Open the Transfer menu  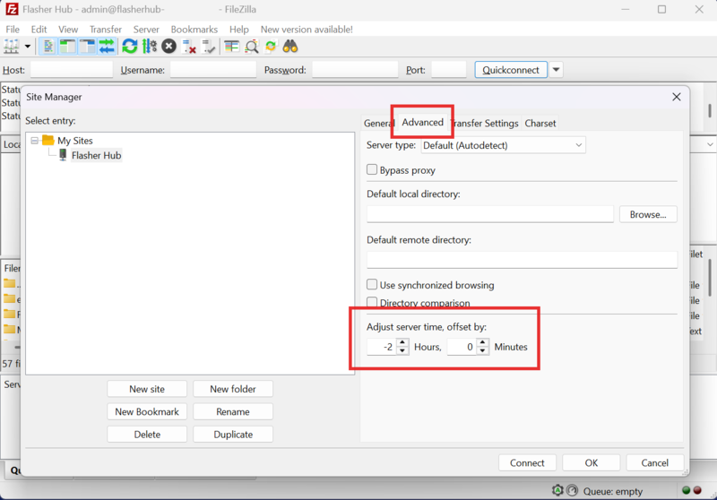tap(106, 30)
